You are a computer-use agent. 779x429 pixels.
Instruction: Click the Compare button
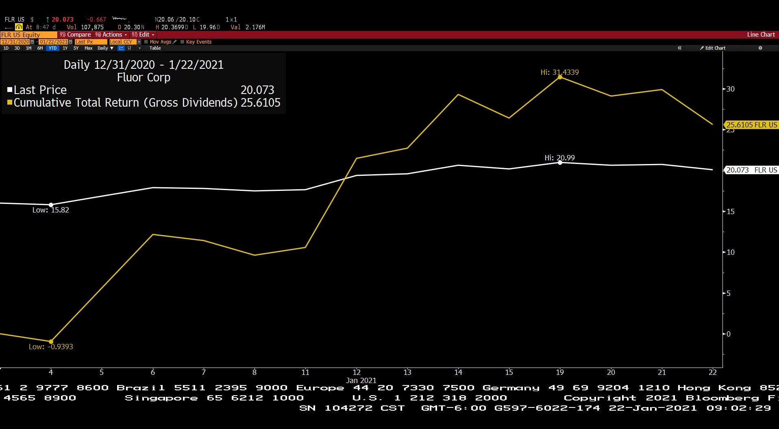click(75, 35)
